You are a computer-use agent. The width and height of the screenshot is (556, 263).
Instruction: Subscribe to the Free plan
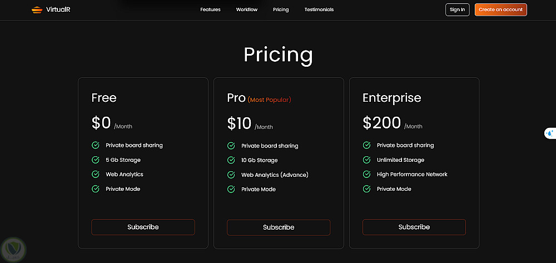click(143, 227)
